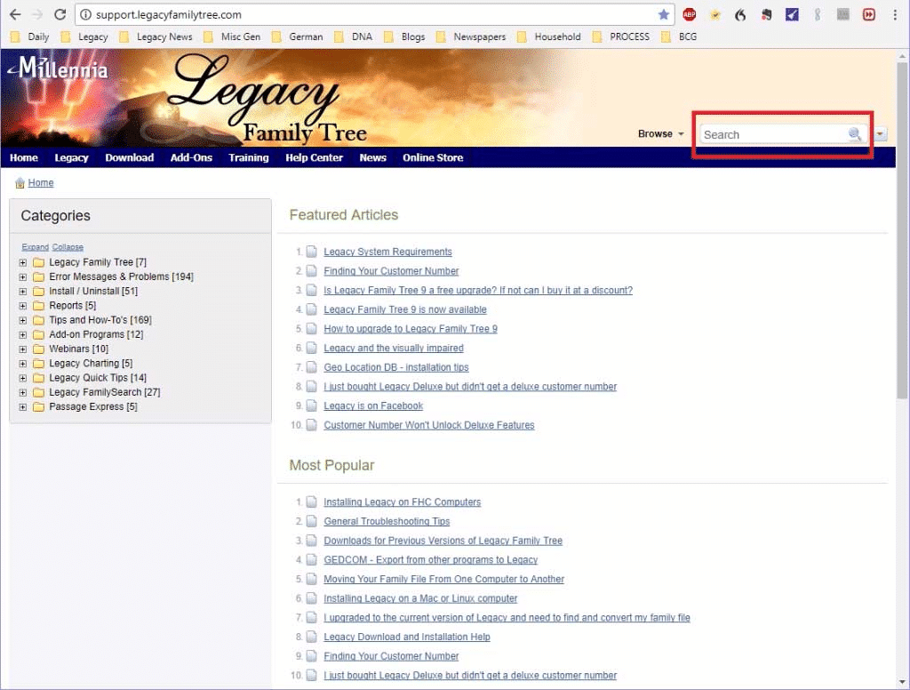Click the page vertical scrollbar
The width and height of the screenshot is (910, 690).
pyautogui.click(x=902, y=232)
